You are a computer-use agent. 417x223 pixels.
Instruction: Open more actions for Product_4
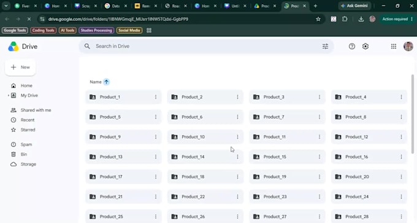point(401,97)
